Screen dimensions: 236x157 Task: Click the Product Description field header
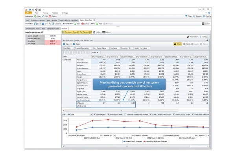(83, 48)
